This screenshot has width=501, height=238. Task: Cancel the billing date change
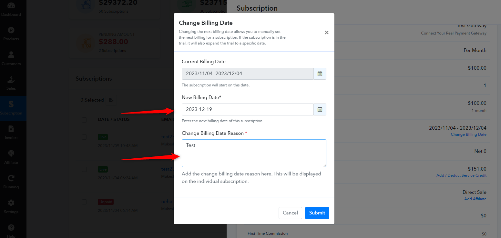point(290,213)
